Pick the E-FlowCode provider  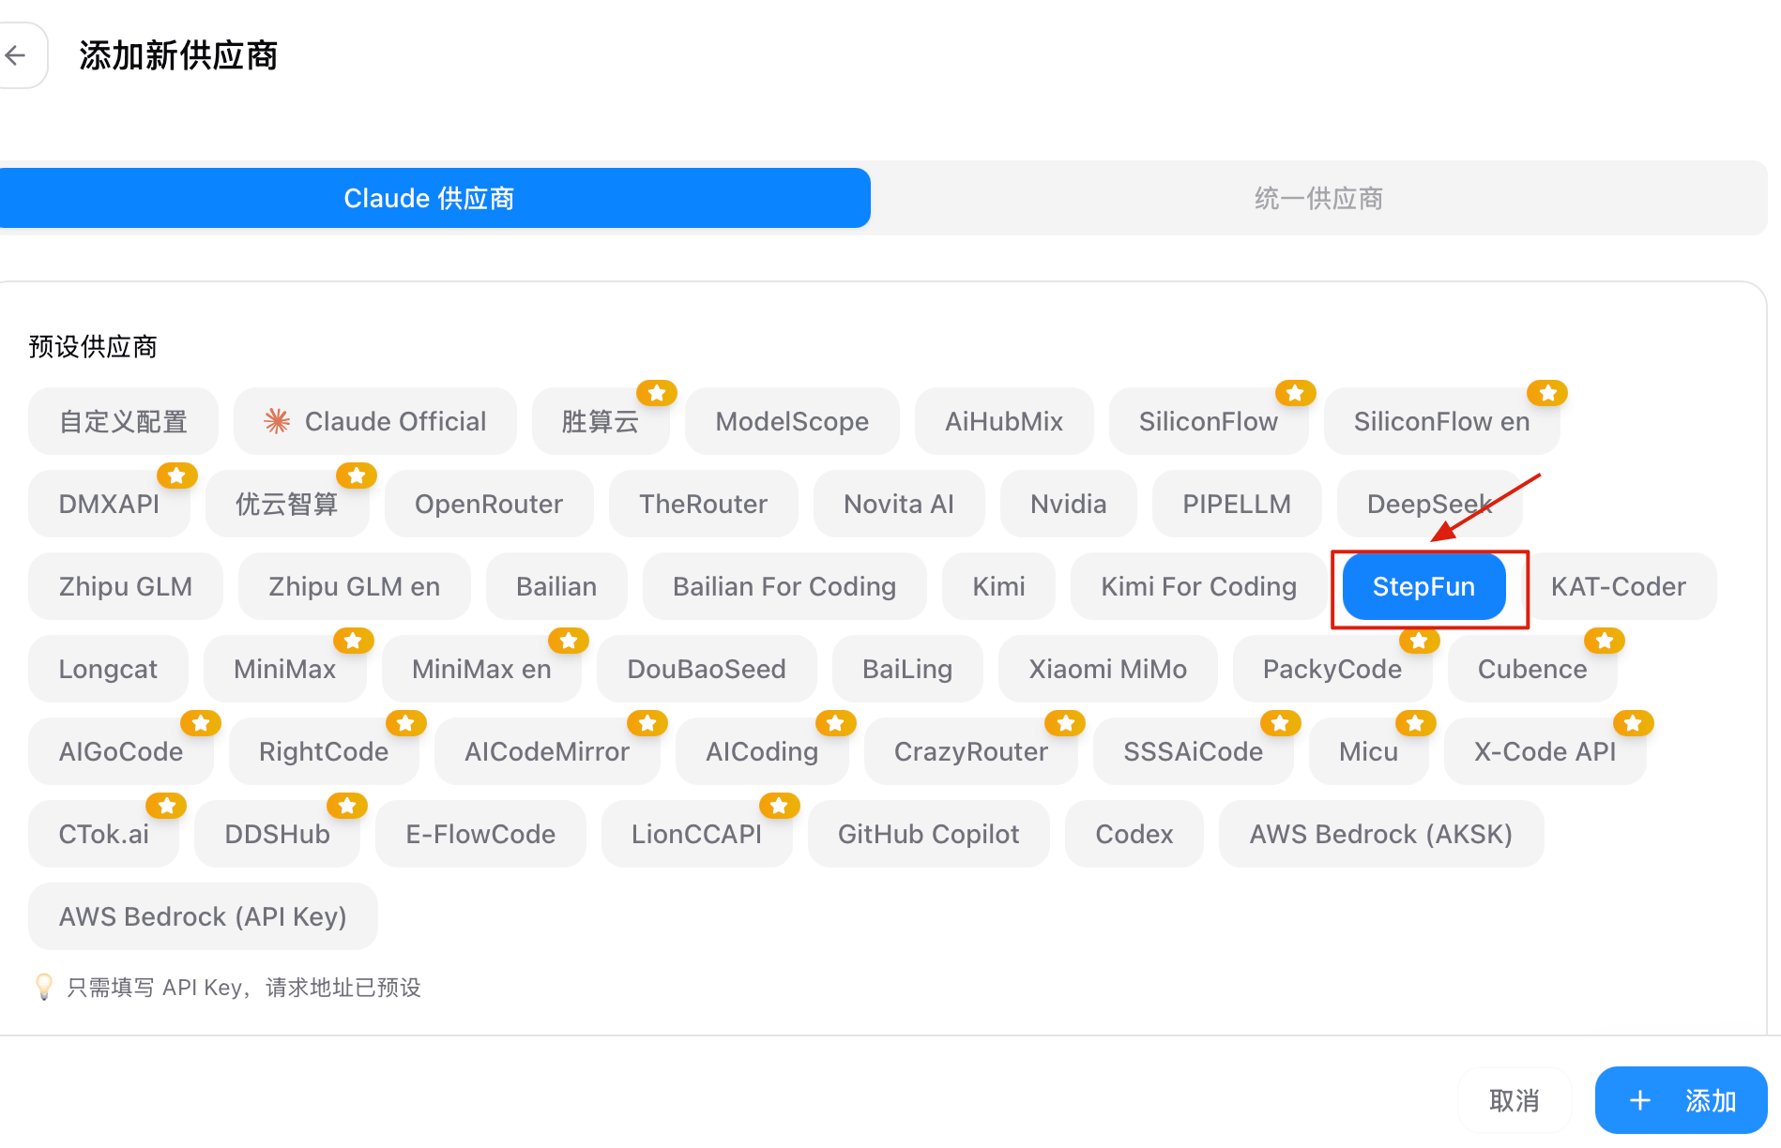coord(480,834)
